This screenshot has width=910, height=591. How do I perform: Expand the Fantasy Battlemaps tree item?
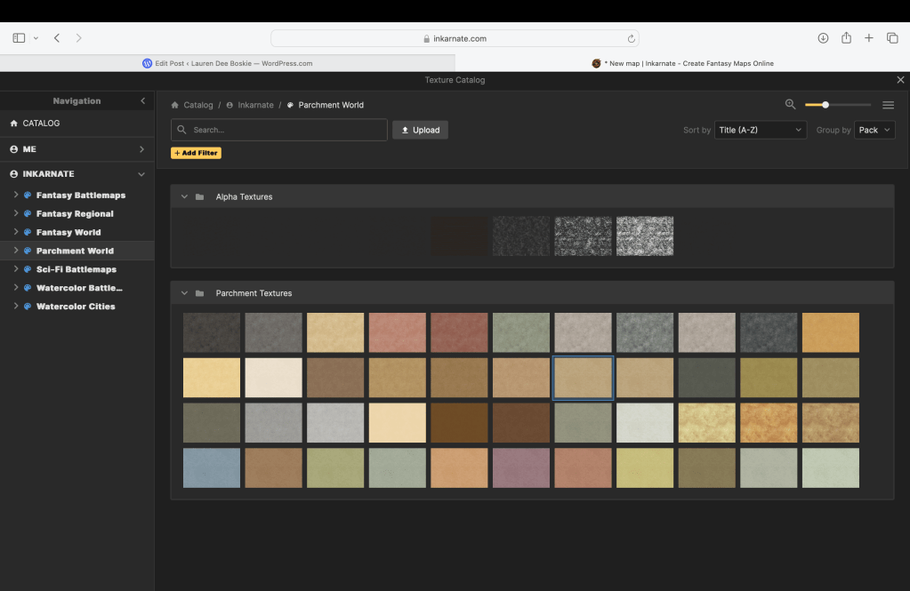pos(16,195)
